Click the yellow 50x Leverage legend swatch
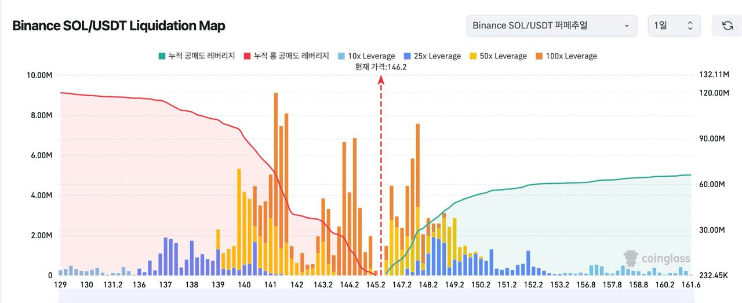Viewport: 742px width, 303px height. pos(473,56)
